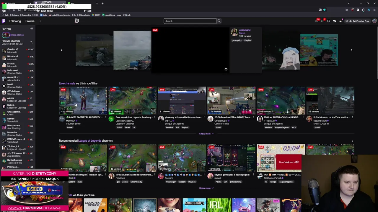Viewport: 378px width, 212px height.
Task: Go to previous carousel stream
Action: click(62, 50)
